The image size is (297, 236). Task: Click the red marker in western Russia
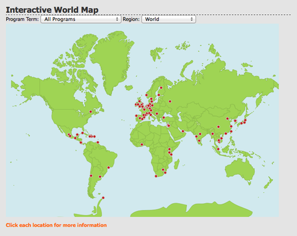(170, 101)
